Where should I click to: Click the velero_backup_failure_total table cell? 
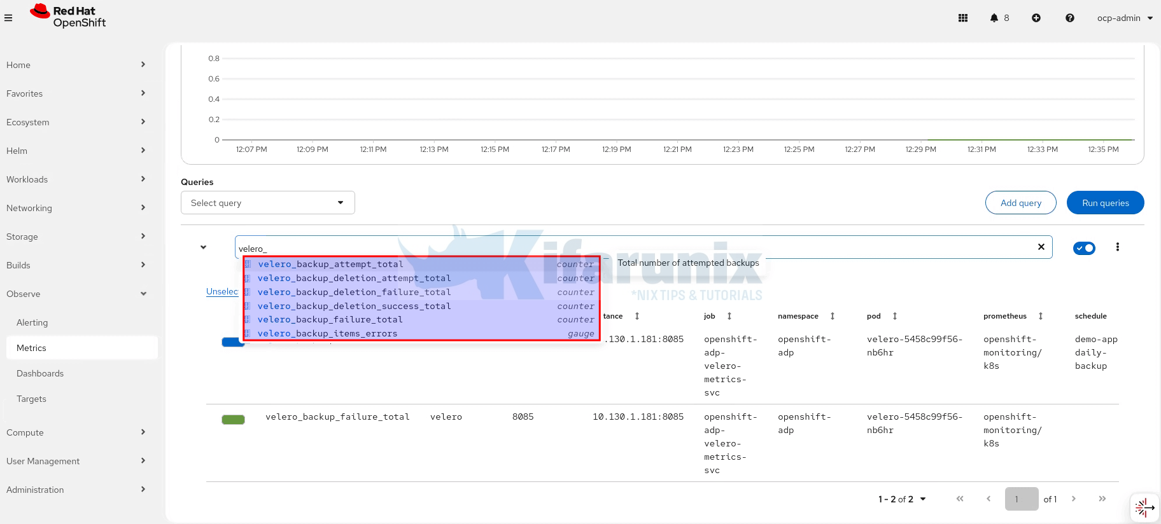tap(337, 417)
